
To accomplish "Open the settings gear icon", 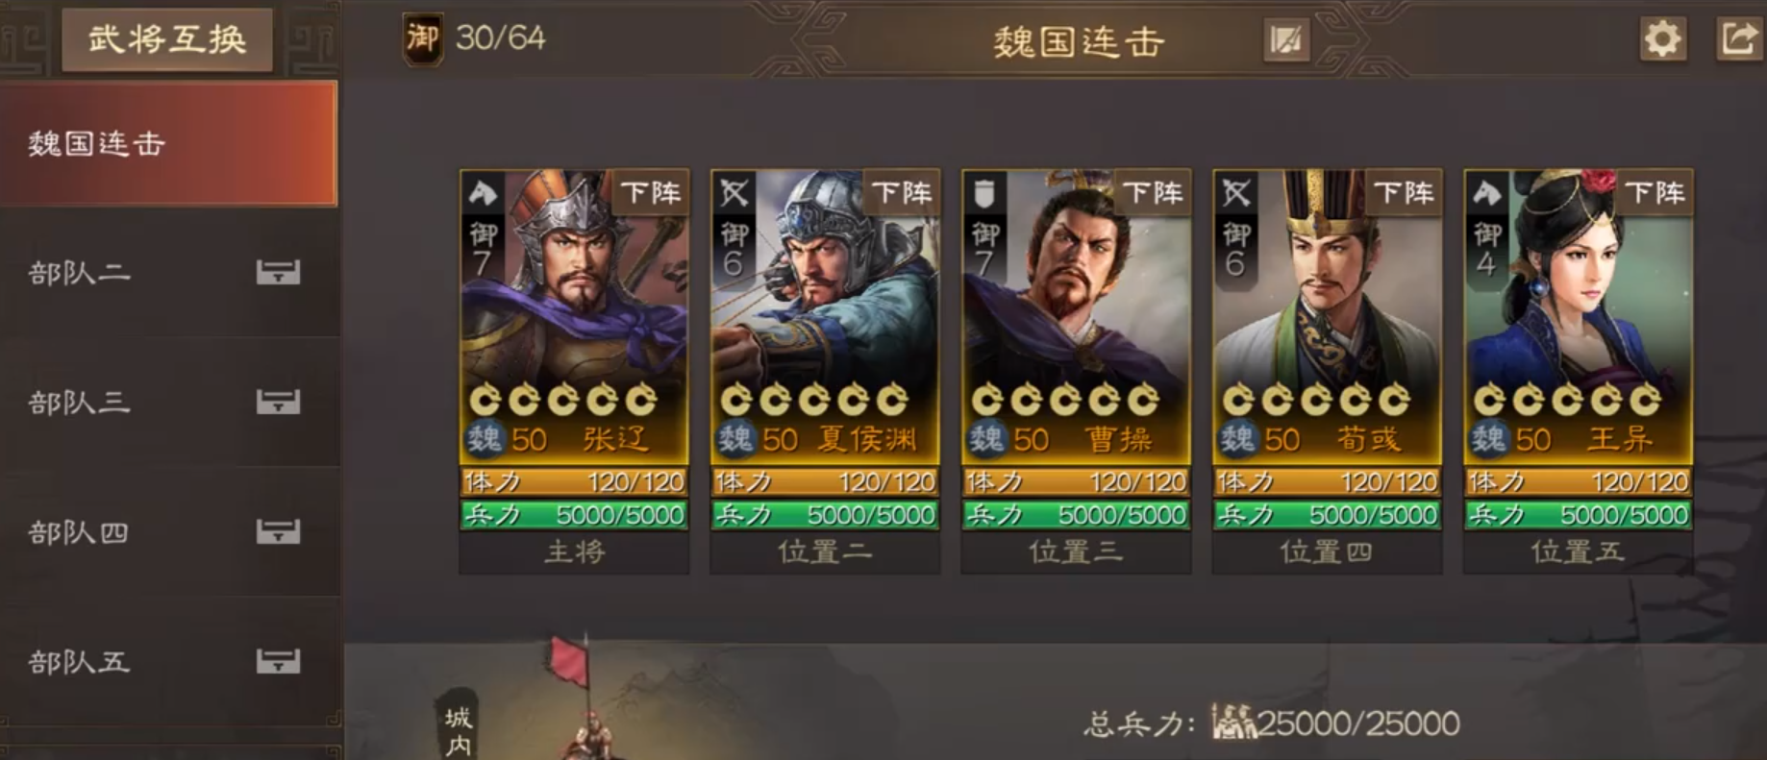I will (1662, 39).
